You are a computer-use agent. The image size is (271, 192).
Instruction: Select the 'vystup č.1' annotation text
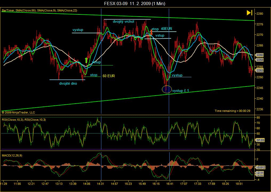tap(180, 91)
